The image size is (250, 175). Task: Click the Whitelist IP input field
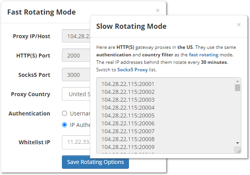coord(76,142)
